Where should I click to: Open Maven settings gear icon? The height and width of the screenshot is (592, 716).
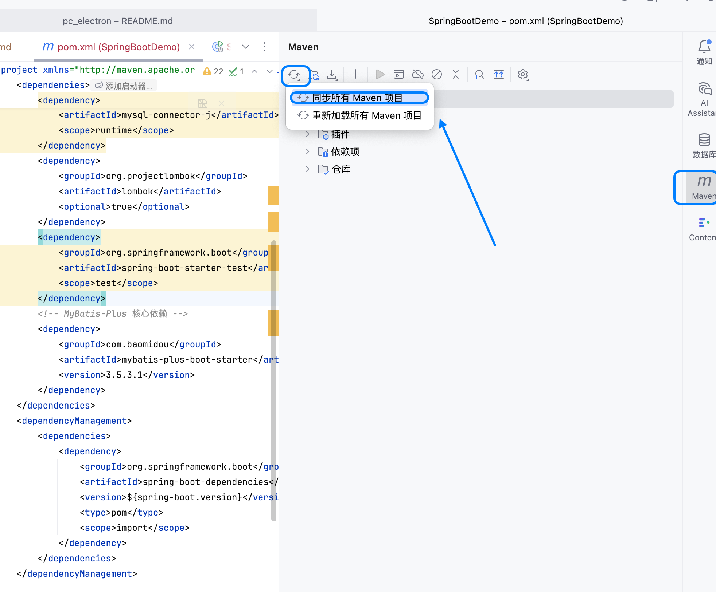(523, 75)
